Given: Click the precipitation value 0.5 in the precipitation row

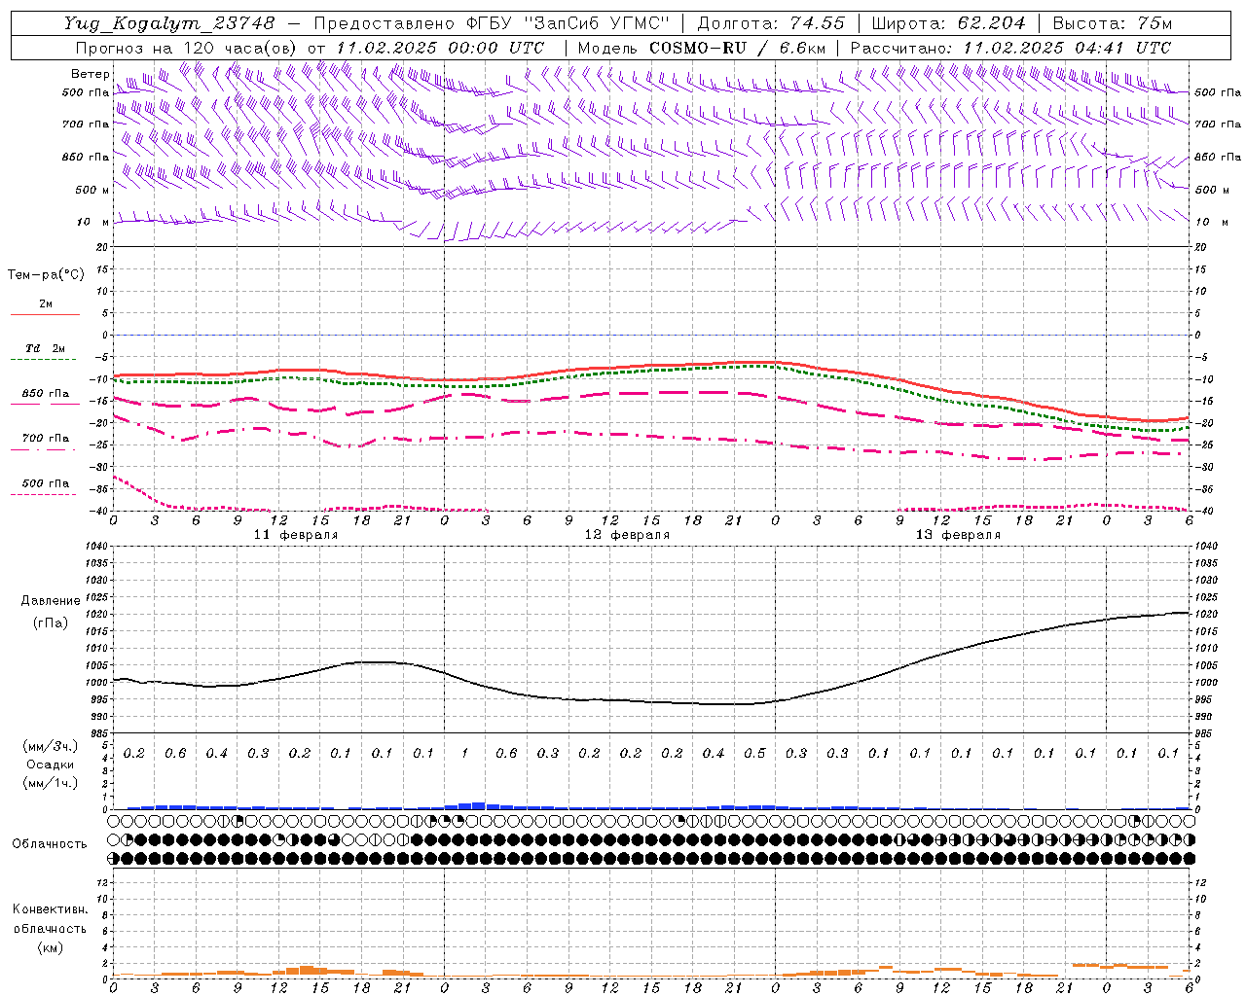Looking at the screenshot, I should (754, 754).
